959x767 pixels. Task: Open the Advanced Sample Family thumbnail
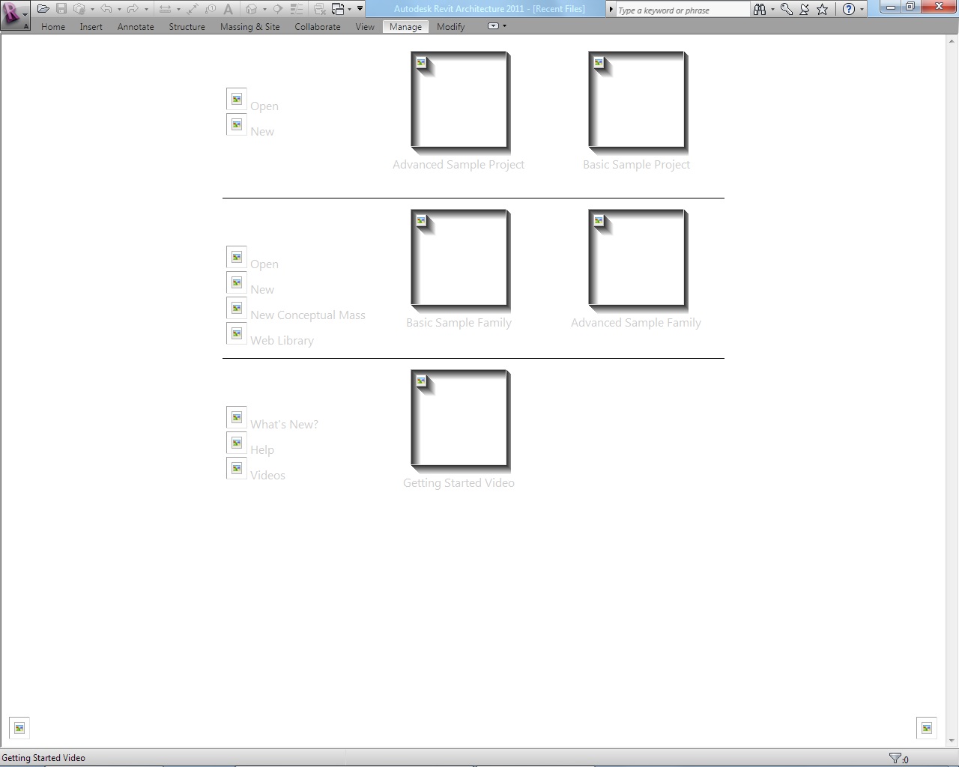coord(638,260)
